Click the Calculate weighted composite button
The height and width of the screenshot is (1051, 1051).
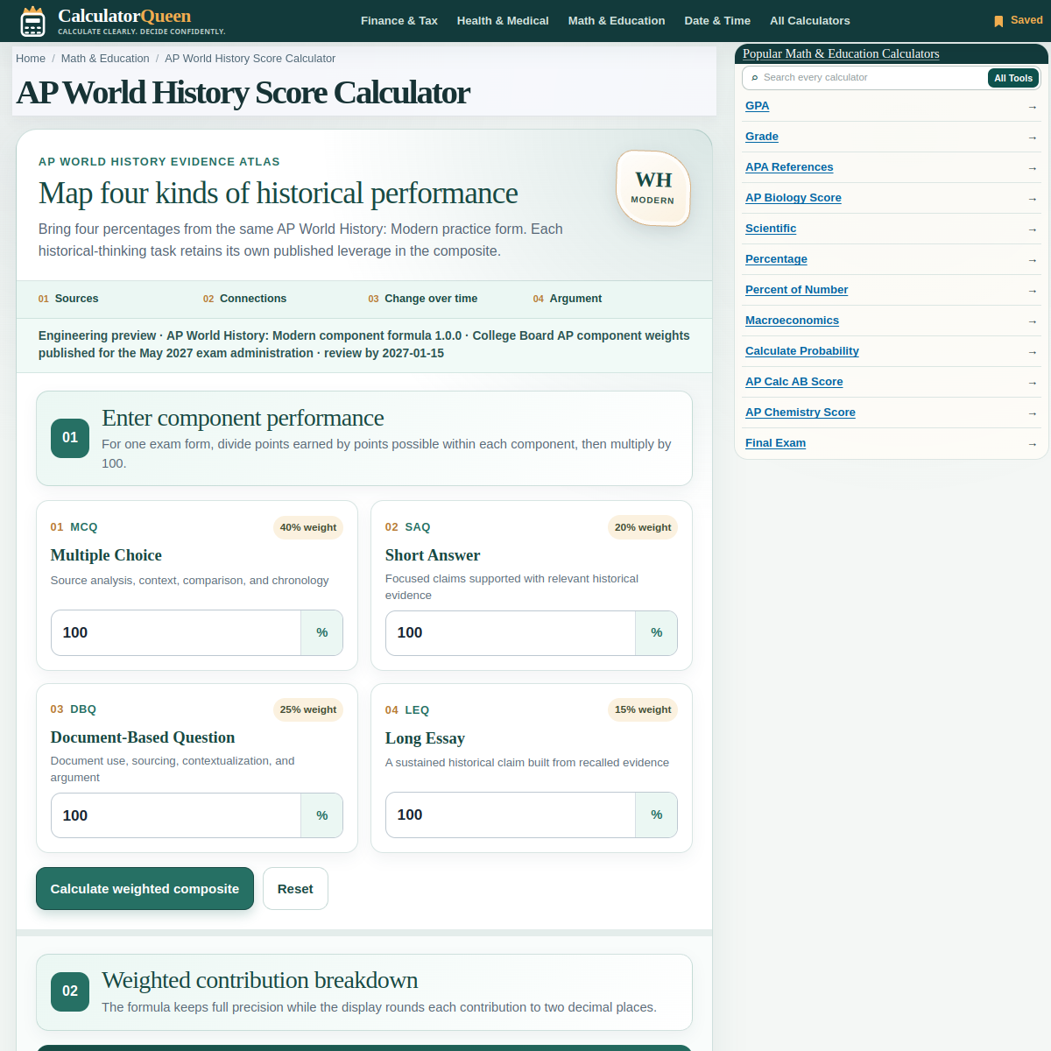[145, 889]
